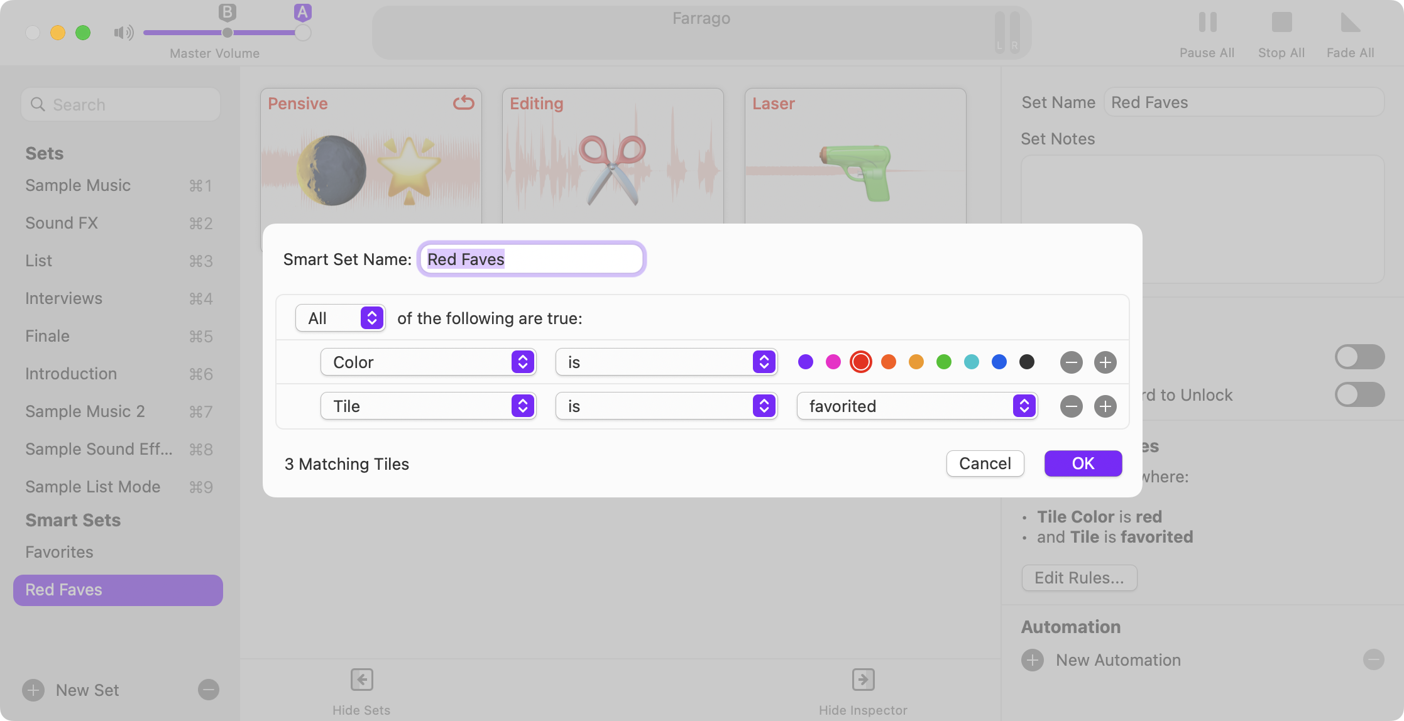Click the Smart Set Name field
The width and height of the screenshot is (1404, 721).
[532, 259]
